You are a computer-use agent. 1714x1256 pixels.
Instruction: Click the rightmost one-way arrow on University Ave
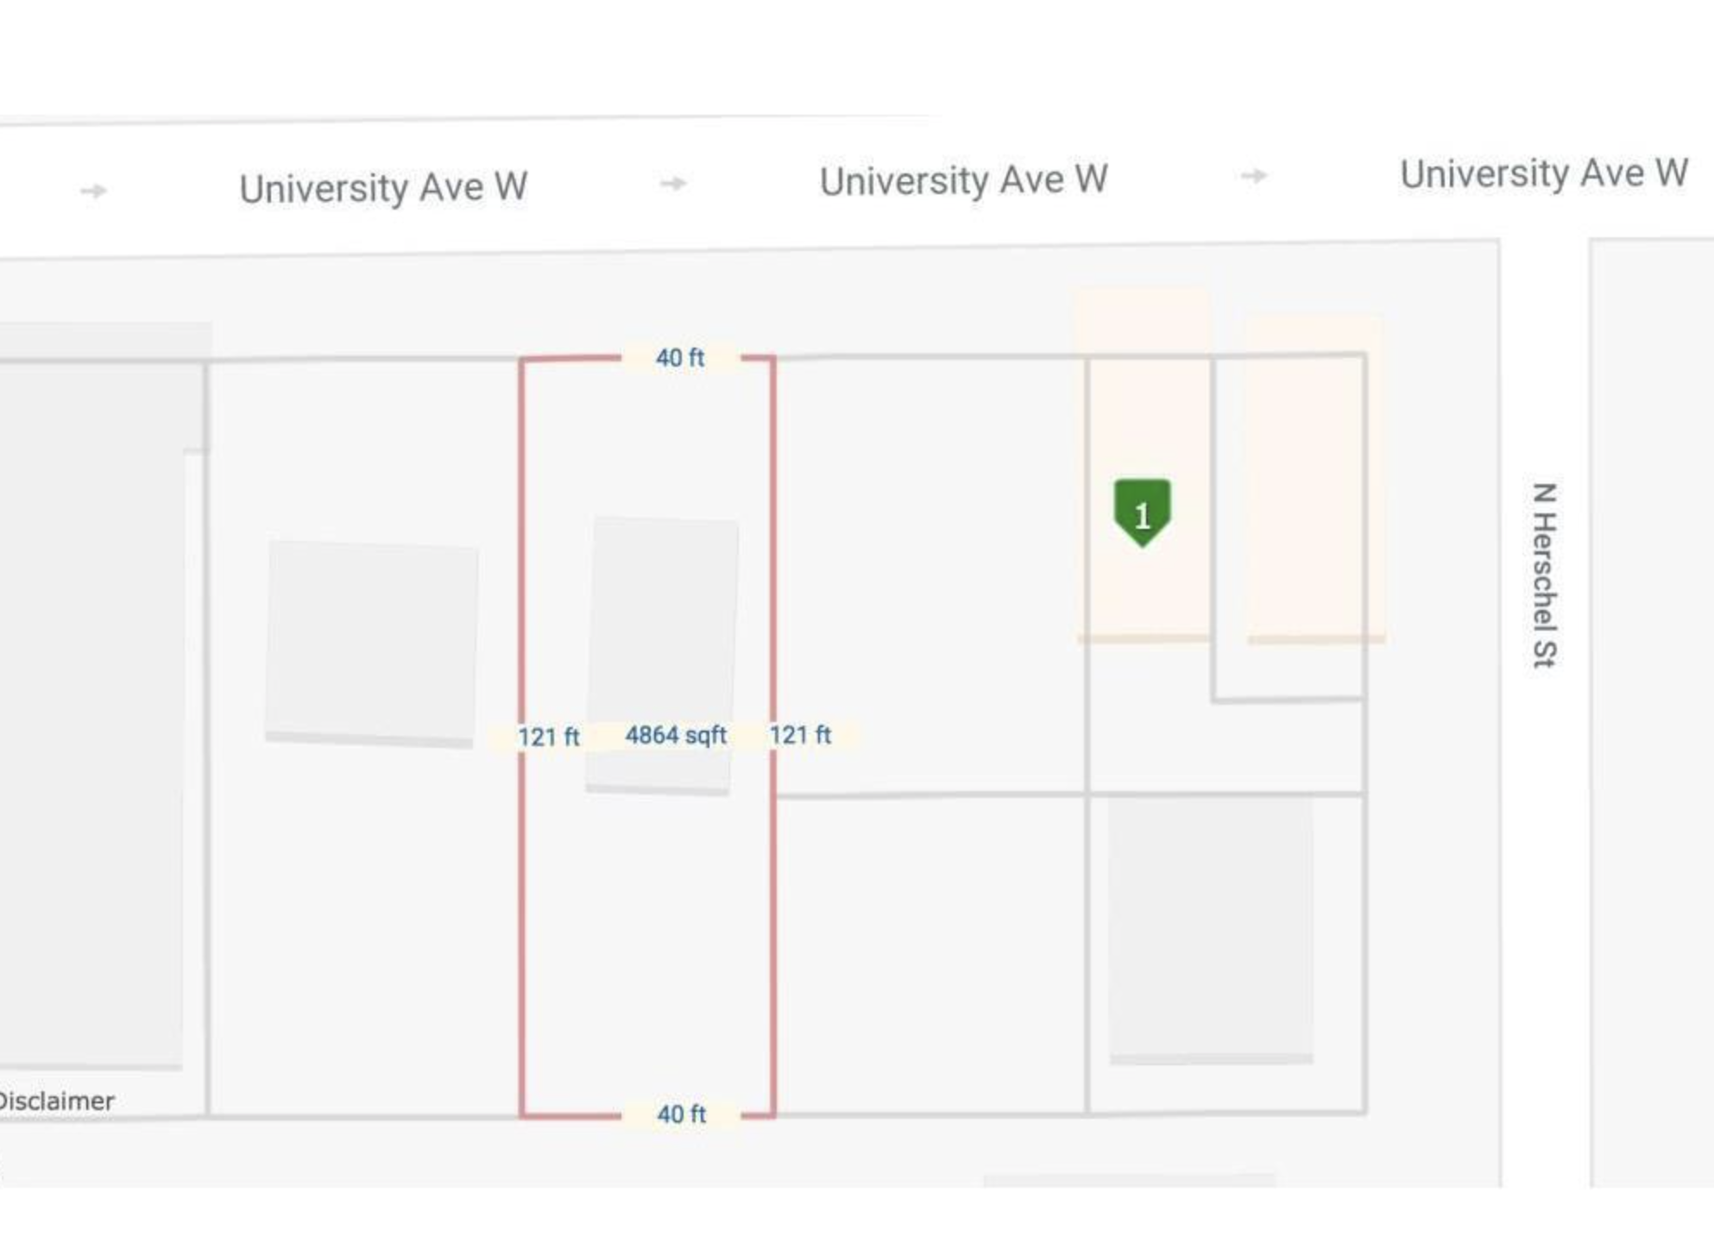1253,176
